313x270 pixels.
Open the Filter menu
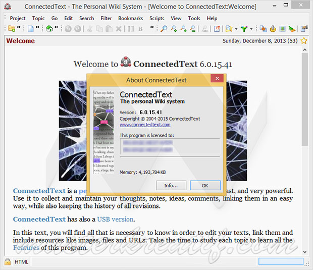106,18
